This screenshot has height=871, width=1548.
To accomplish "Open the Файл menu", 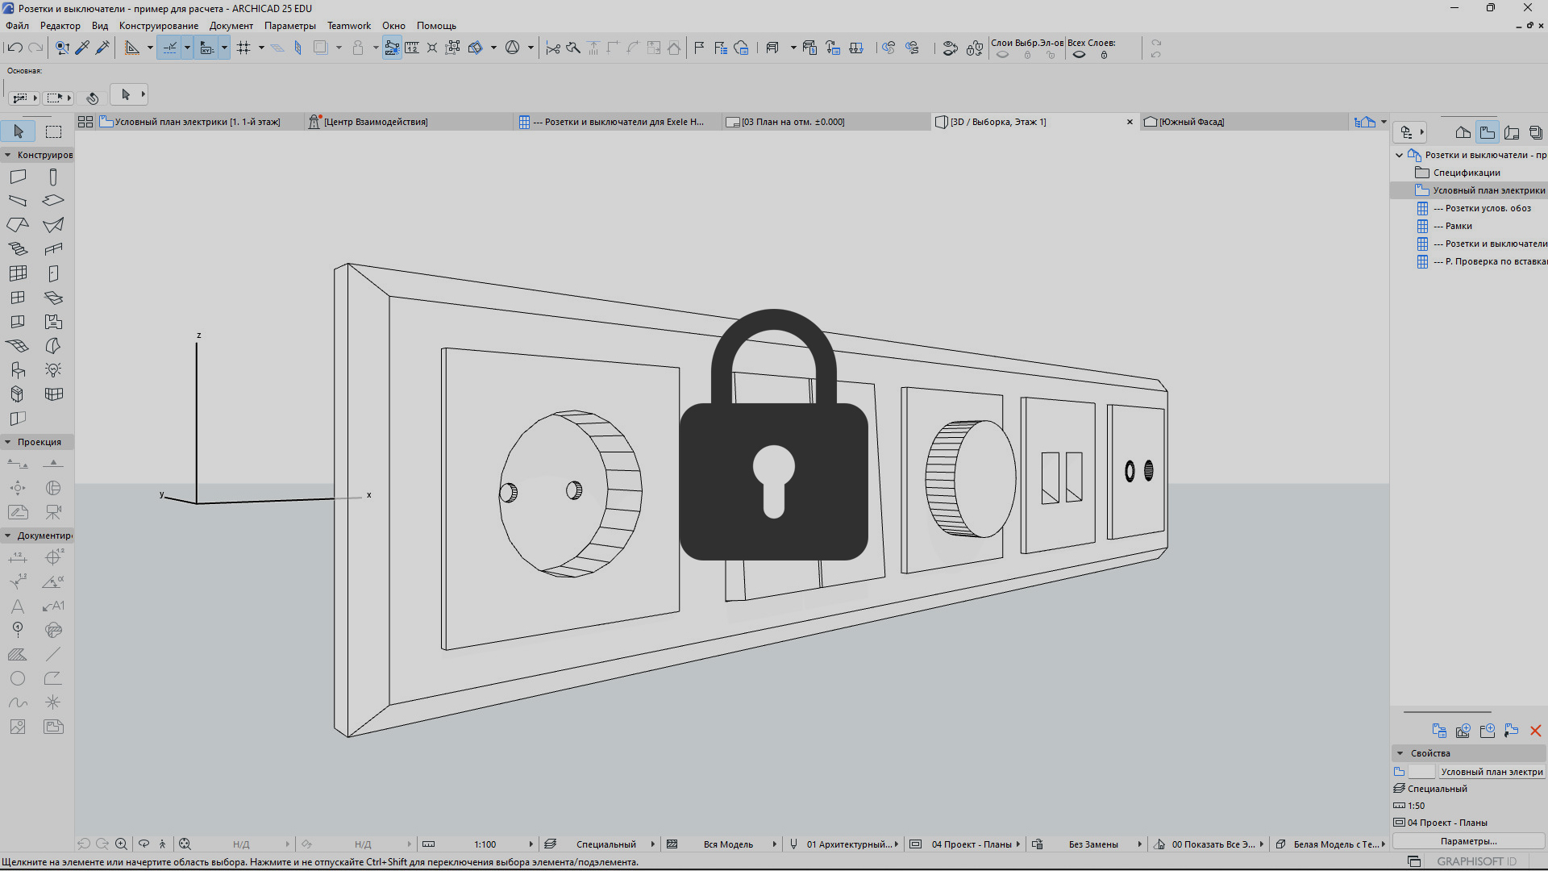I will (x=21, y=24).
